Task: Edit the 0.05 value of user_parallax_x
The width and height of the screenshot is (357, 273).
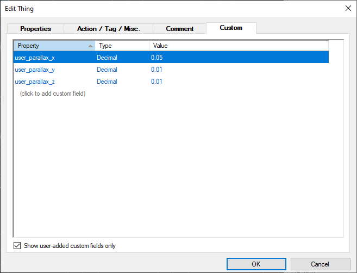Action: pyautogui.click(x=157, y=58)
